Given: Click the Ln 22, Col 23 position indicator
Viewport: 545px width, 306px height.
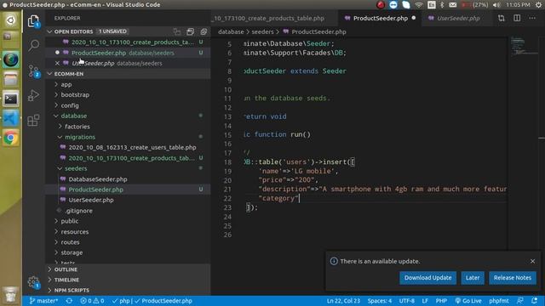Looking at the screenshot, I should coord(343,301).
